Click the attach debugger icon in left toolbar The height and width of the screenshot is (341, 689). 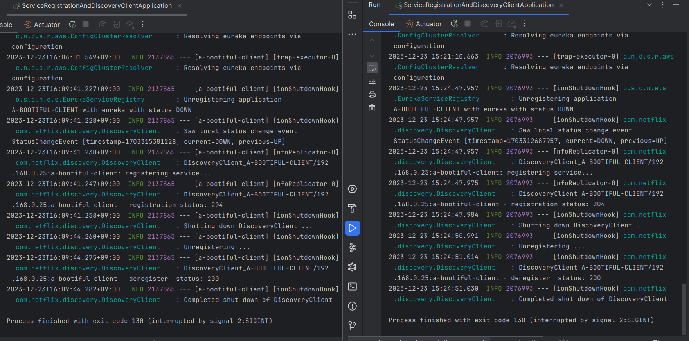[117, 24]
